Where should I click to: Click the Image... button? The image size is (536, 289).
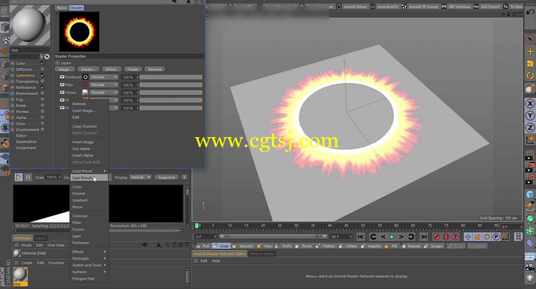pyautogui.click(x=64, y=70)
